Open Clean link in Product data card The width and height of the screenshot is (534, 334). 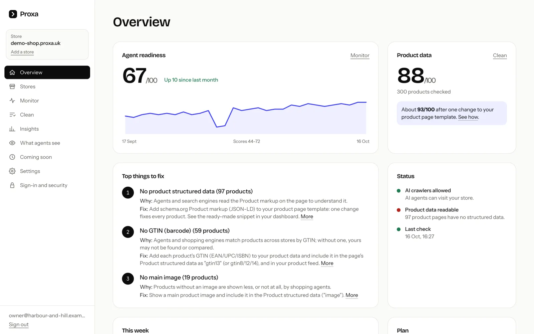[500, 55]
